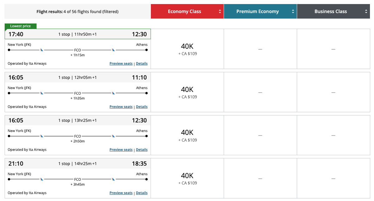Open Details for the 21:10 flight
Viewport: 374px width, 201px height.
[142, 193]
